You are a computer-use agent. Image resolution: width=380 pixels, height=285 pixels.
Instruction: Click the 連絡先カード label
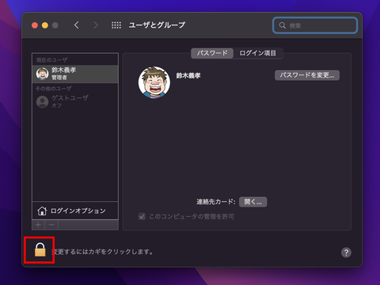[215, 202]
